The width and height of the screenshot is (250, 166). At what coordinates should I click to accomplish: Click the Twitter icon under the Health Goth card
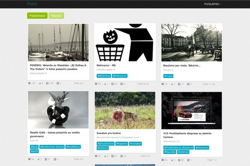click(x=38, y=159)
